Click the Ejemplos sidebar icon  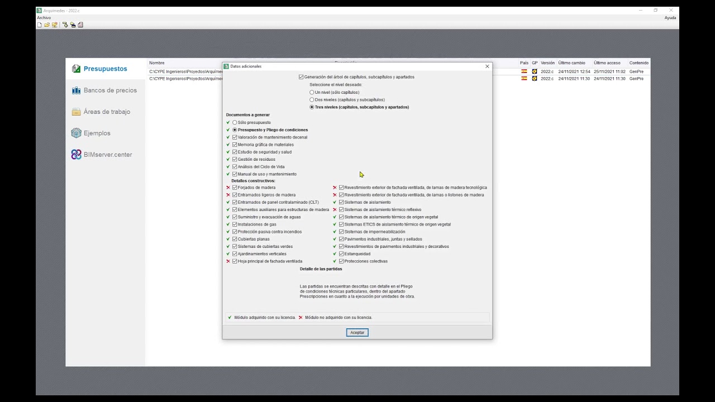(76, 133)
